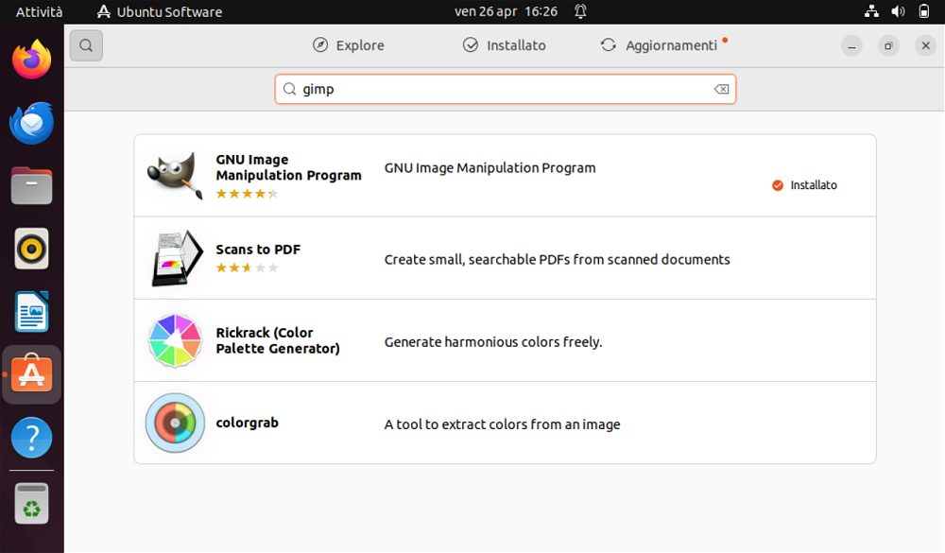Open the Files manager in the dock
The height and width of the screenshot is (553, 945).
[32, 185]
